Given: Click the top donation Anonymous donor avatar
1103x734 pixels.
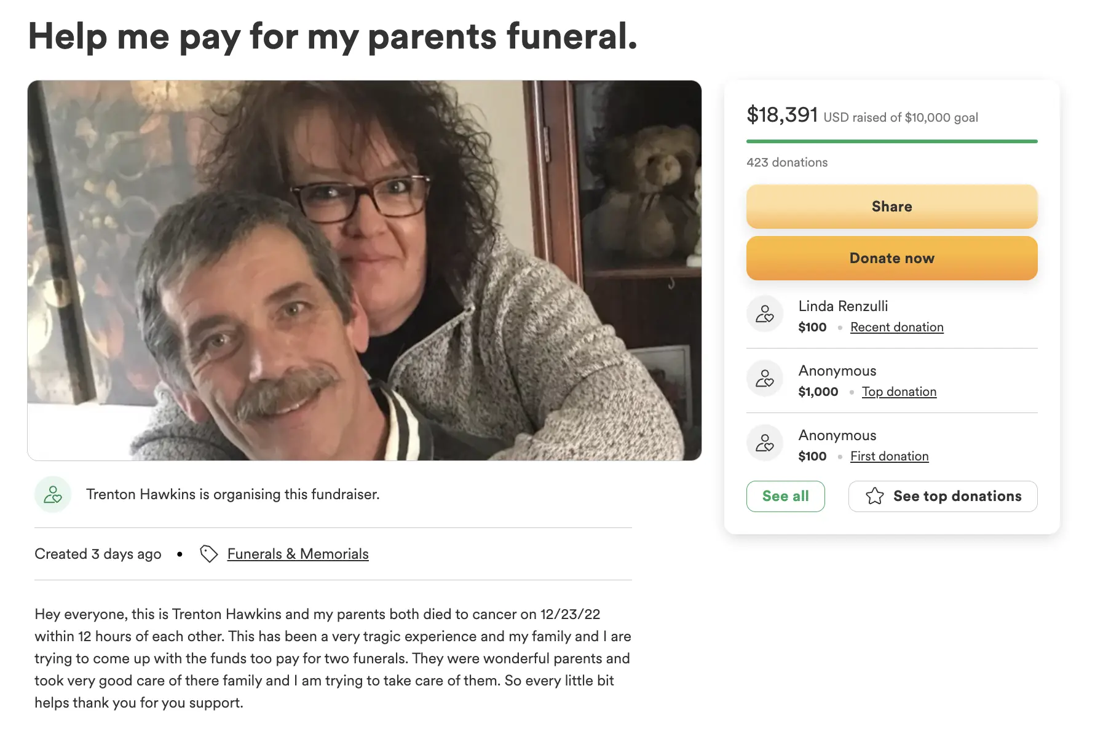Looking at the screenshot, I should tap(765, 379).
